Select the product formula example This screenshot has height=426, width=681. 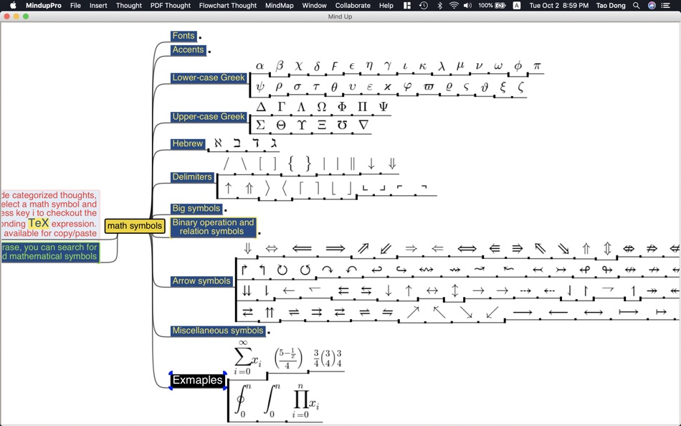pos(306,401)
